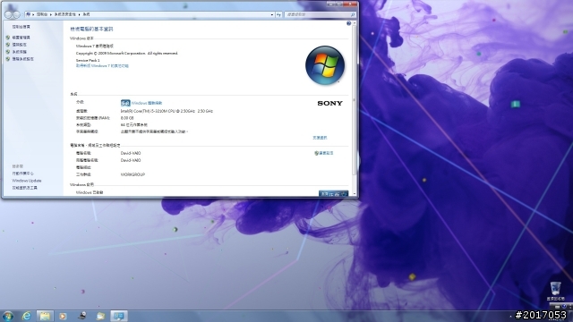The width and height of the screenshot is (573, 322).
Task: Click the taskbar icon left of the System button
Action: click(100, 316)
